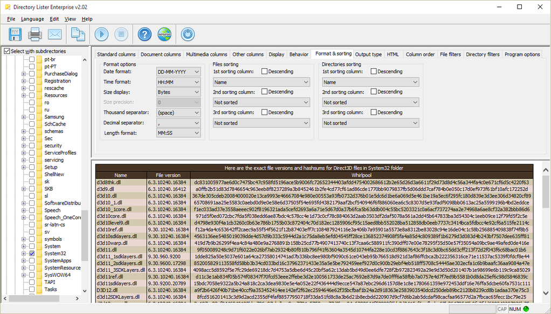Click the green status indicator in status bar

tap(526, 309)
